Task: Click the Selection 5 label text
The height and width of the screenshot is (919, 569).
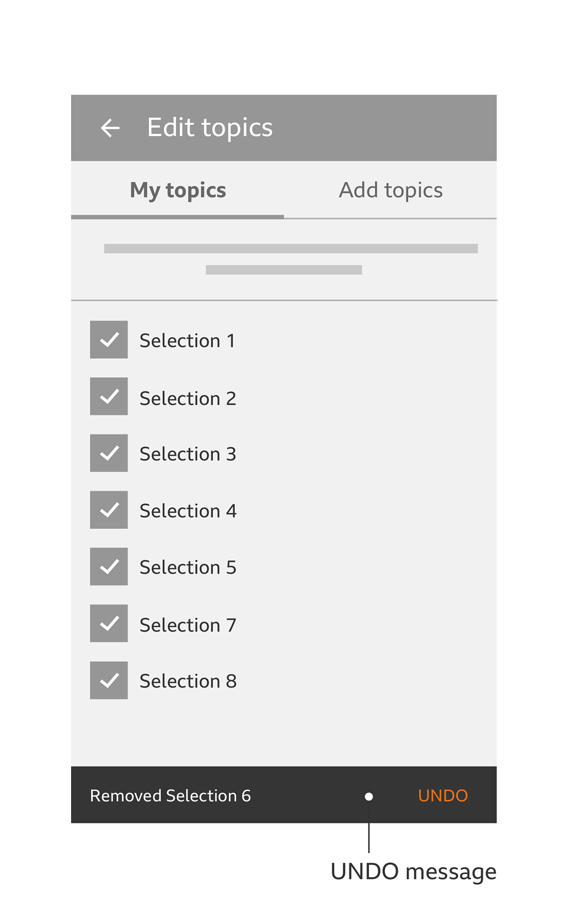Action: pyautogui.click(x=188, y=567)
